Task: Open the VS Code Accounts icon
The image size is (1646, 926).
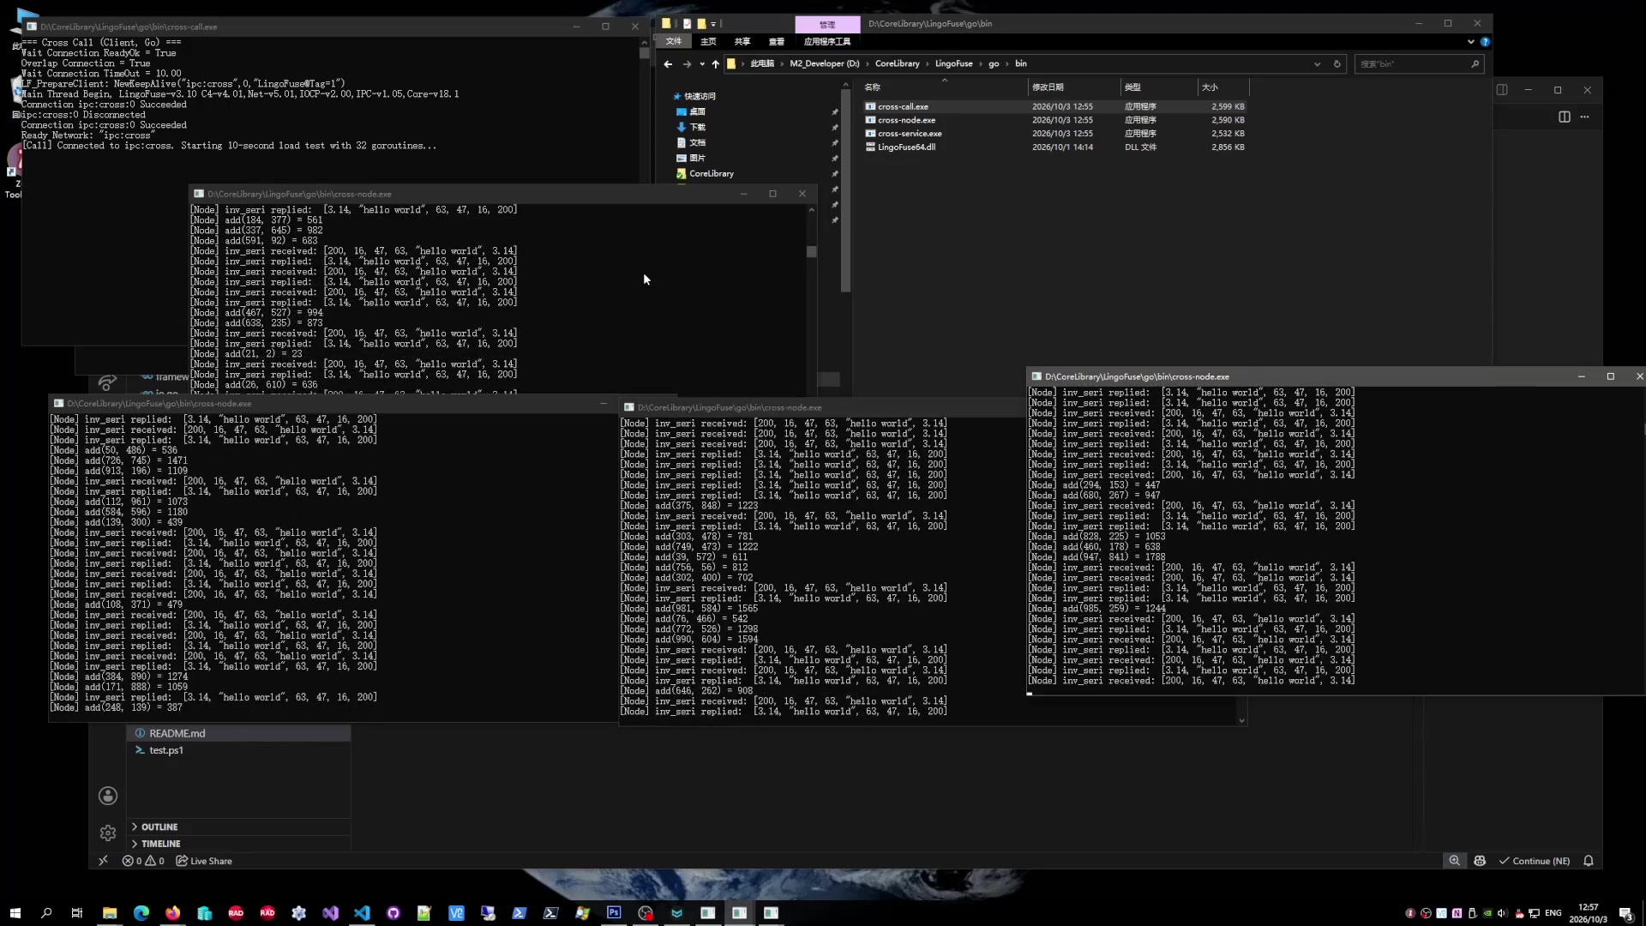Action: pos(108,796)
